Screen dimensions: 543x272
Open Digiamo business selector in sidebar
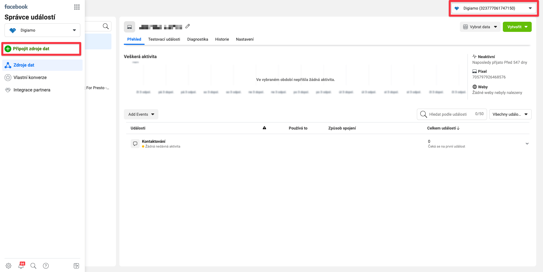[x=42, y=30]
